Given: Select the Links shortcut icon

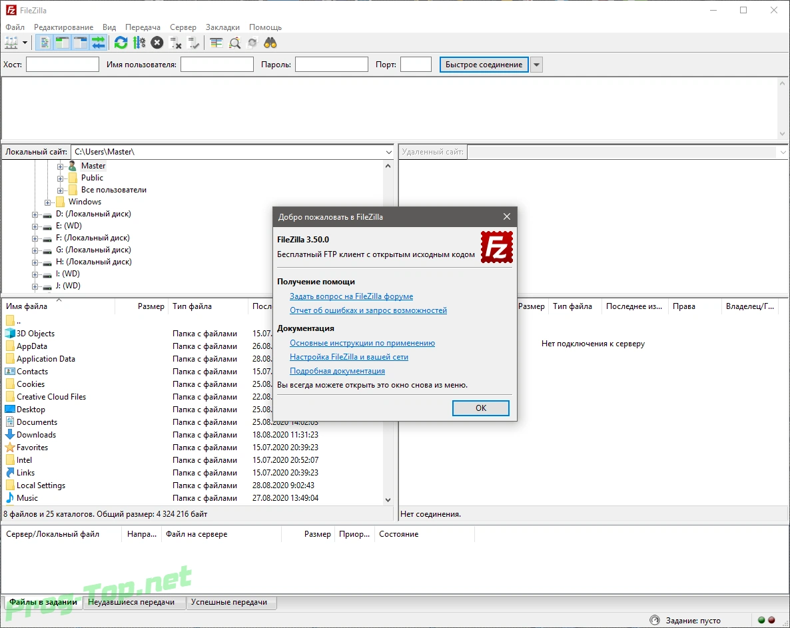Looking at the screenshot, I should tap(9, 472).
